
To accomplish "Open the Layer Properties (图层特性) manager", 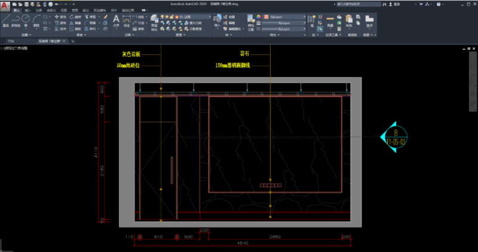I will coord(154,20).
